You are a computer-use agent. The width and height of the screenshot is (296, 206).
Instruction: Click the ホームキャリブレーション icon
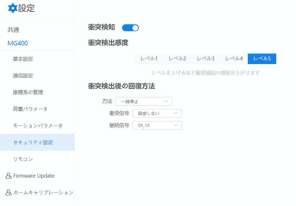click(x=8, y=192)
